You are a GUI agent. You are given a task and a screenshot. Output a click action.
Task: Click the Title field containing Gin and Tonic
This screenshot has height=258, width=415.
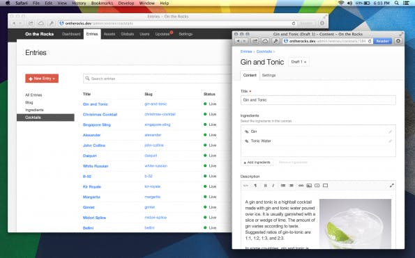[318, 100]
